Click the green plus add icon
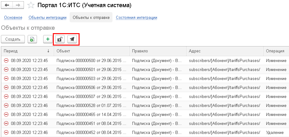 (x=48, y=39)
